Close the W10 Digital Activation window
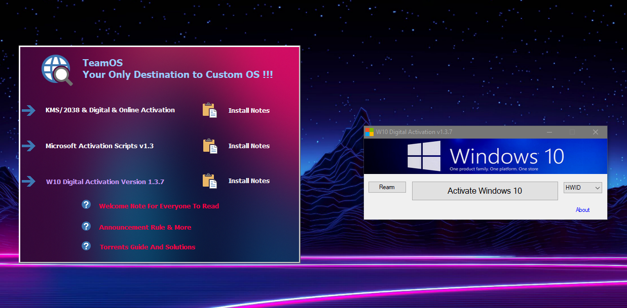627x308 pixels. [596, 132]
